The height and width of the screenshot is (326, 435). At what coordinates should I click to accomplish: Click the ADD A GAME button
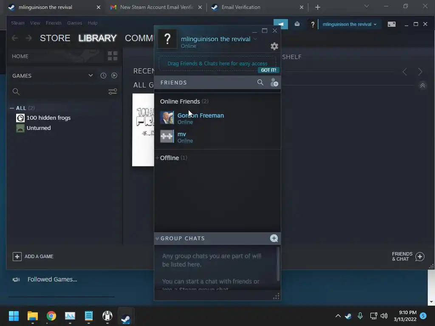pyautogui.click(x=33, y=256)
